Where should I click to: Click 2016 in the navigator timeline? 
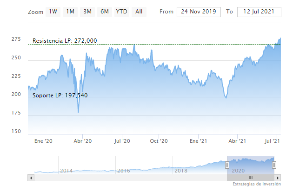[123, 171]
